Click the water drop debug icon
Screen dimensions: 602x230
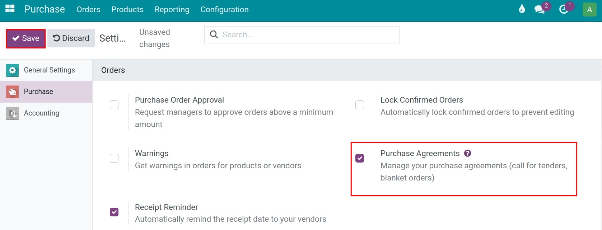522,9
